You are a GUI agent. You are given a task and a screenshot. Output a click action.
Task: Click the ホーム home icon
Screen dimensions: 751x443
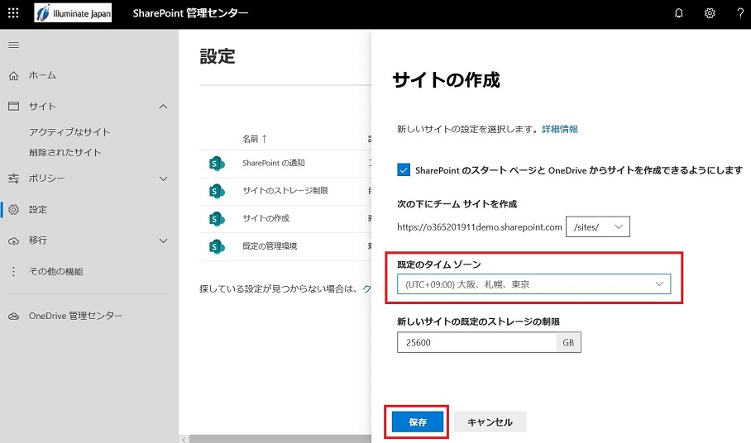click(13, 75)
